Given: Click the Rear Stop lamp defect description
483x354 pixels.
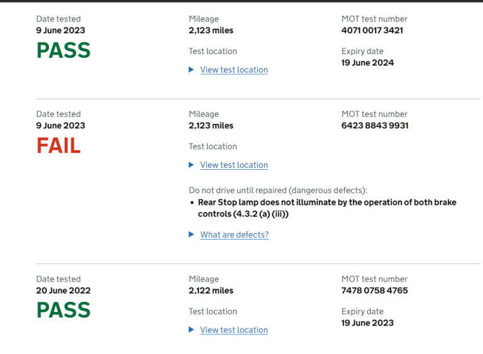Looking at the screenshot, I should tap(327, 208).
